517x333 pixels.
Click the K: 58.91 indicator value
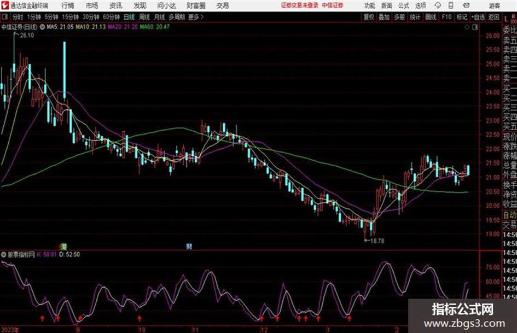point(47,254)
